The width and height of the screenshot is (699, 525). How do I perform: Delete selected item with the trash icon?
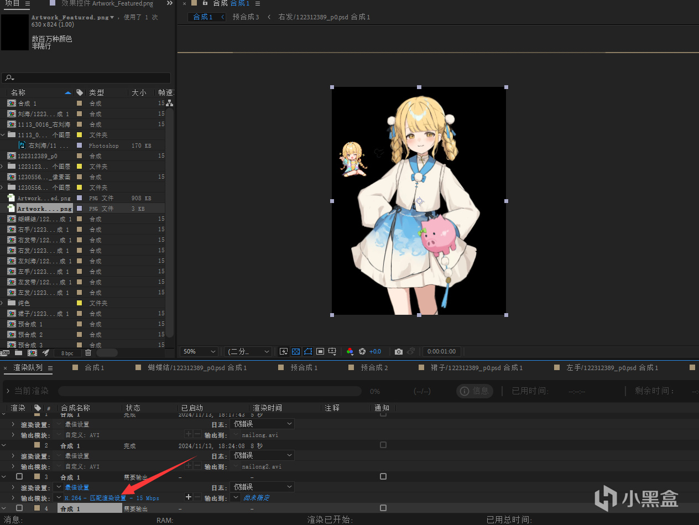[x=88, y=352]
